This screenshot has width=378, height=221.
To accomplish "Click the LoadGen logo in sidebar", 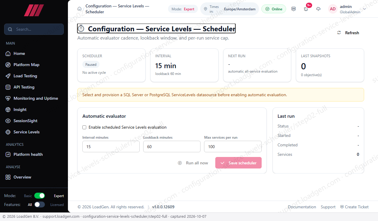I will click(x=34, y=10).
